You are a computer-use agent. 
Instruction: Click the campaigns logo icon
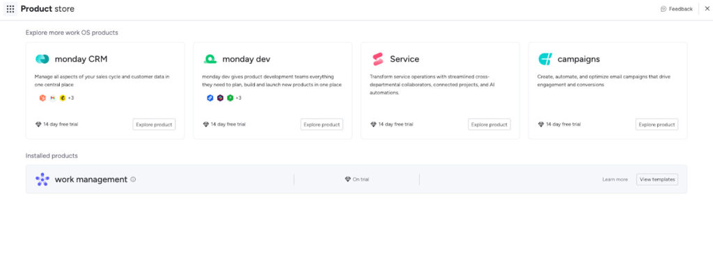pos(545,59)
